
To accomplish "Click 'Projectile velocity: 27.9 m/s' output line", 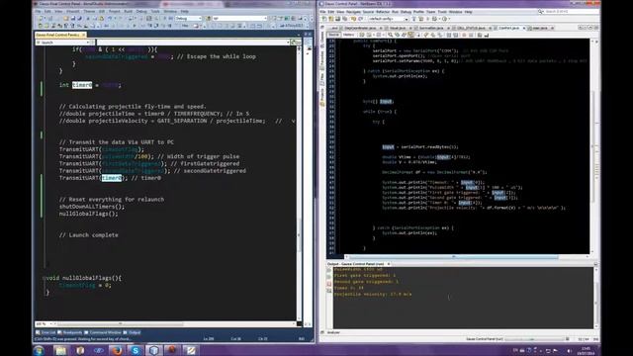I will click(373, 295).
